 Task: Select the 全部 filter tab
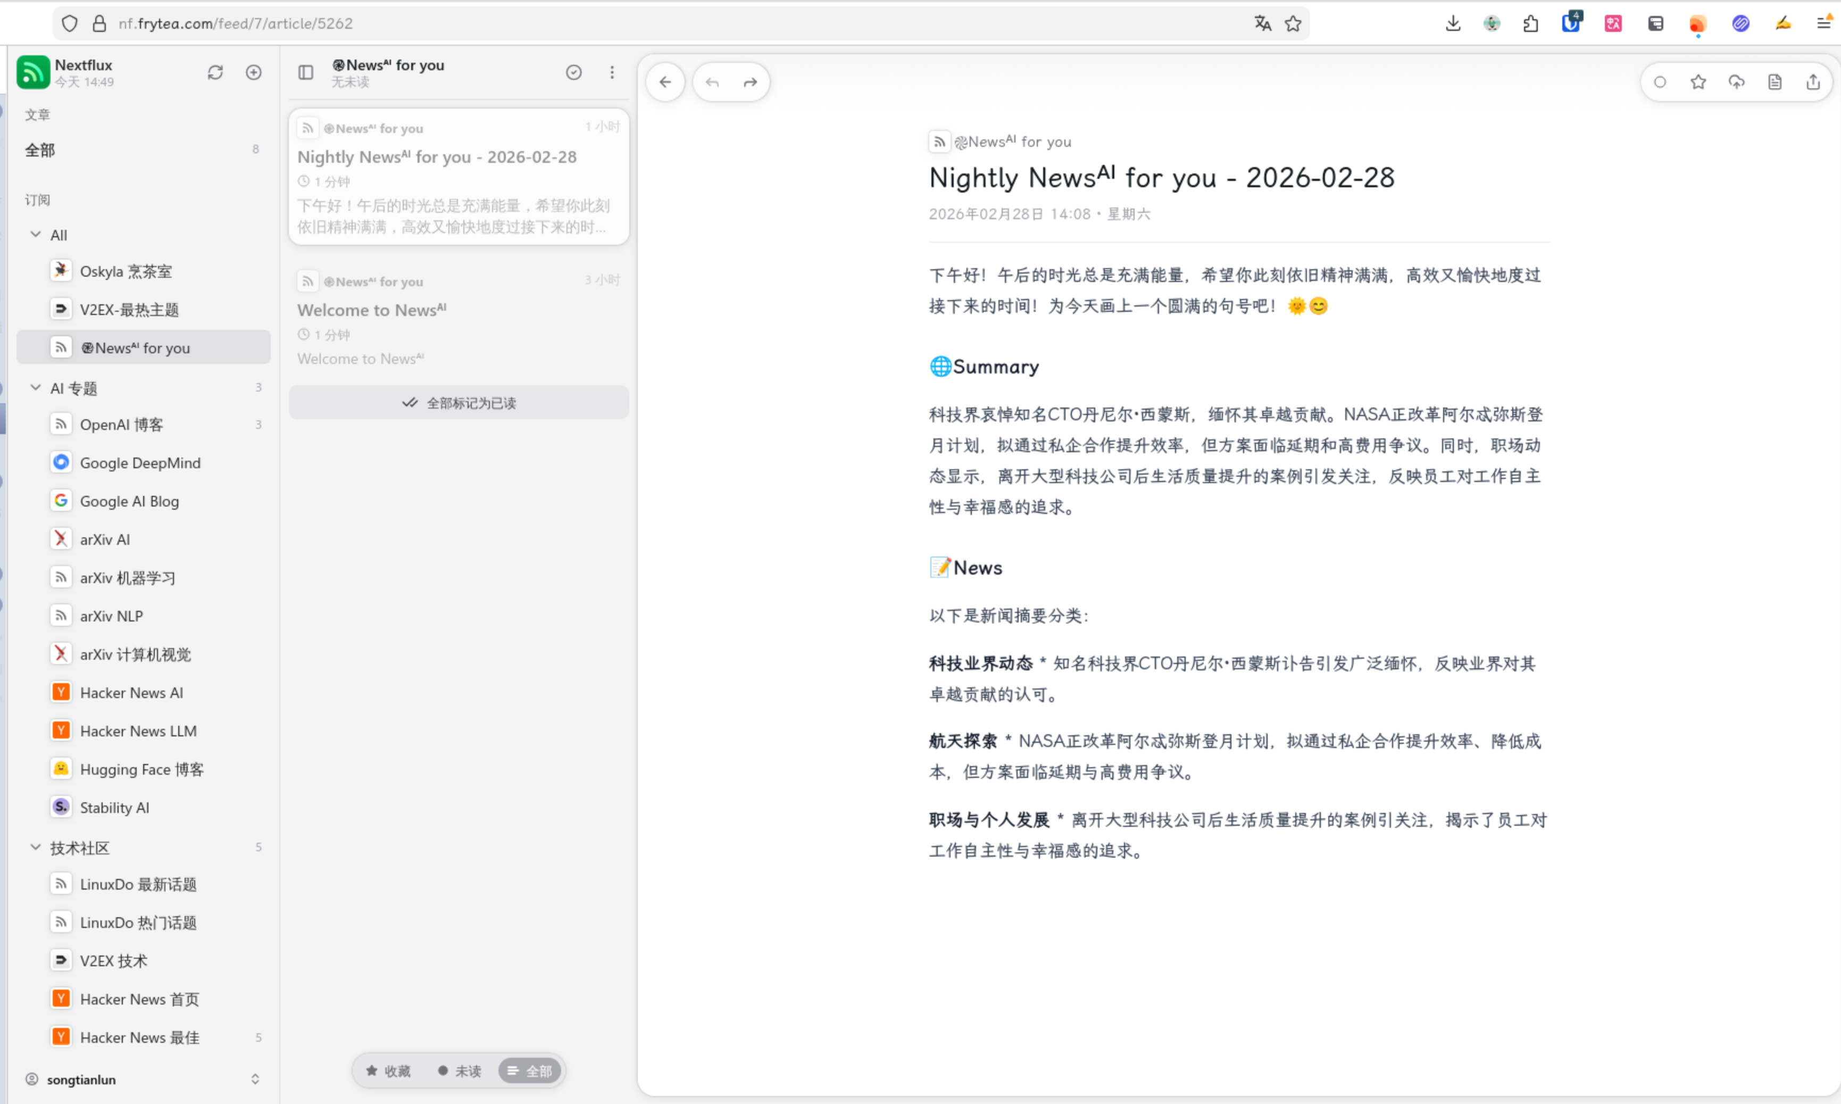(530, 1070)
